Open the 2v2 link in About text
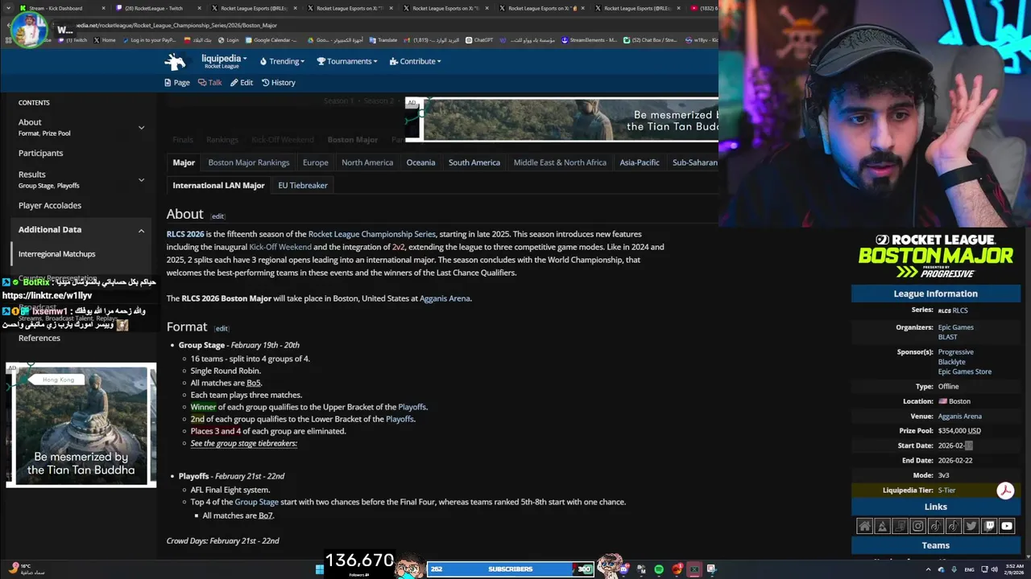Image resolution: width=1031 pixels, height=579 pixels. click(398, 247)
